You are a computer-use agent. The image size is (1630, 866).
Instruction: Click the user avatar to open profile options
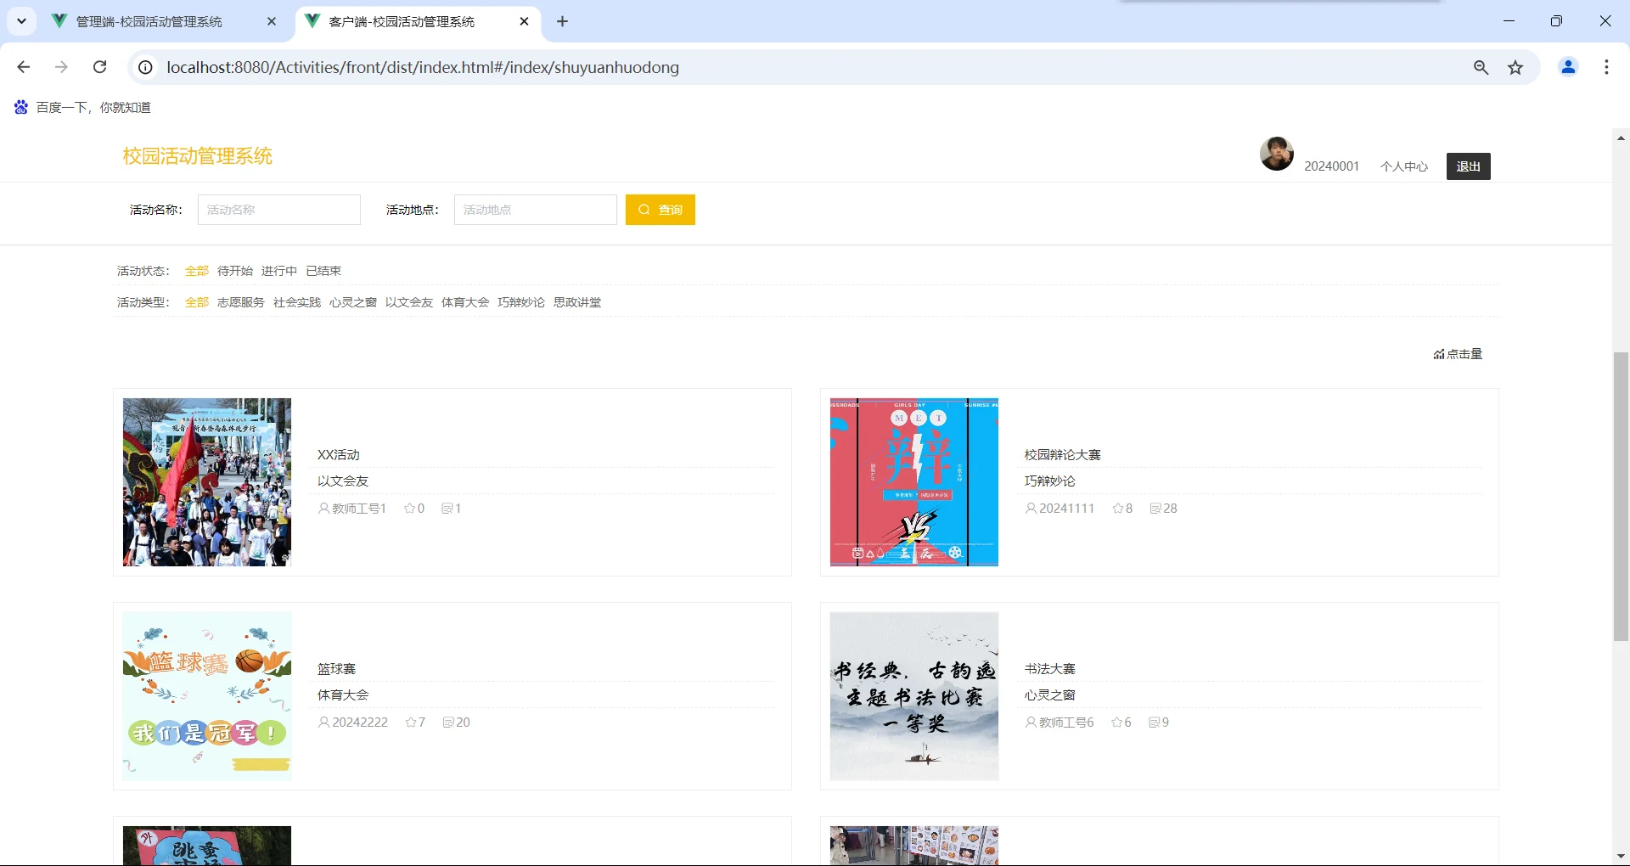click(x=1276, y=154)
